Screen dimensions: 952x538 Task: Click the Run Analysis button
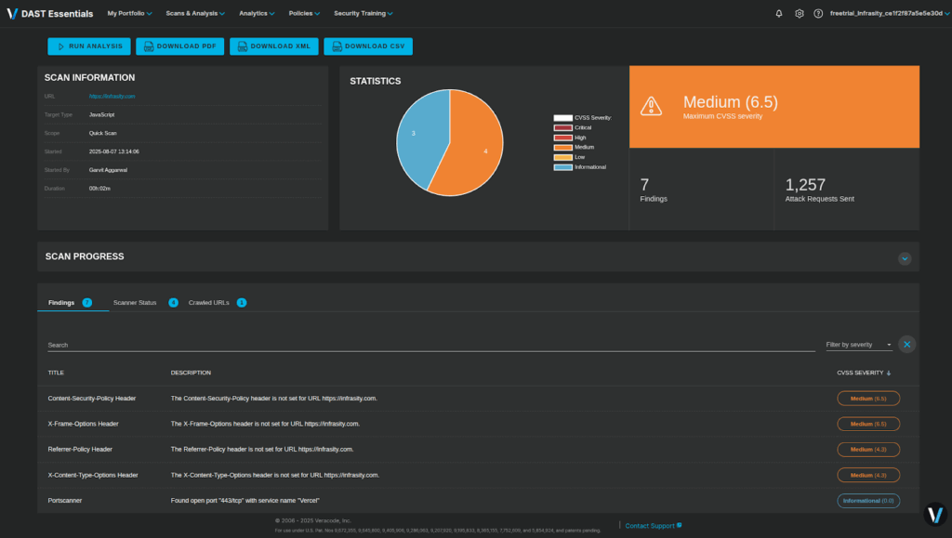[x=89, y=46]
